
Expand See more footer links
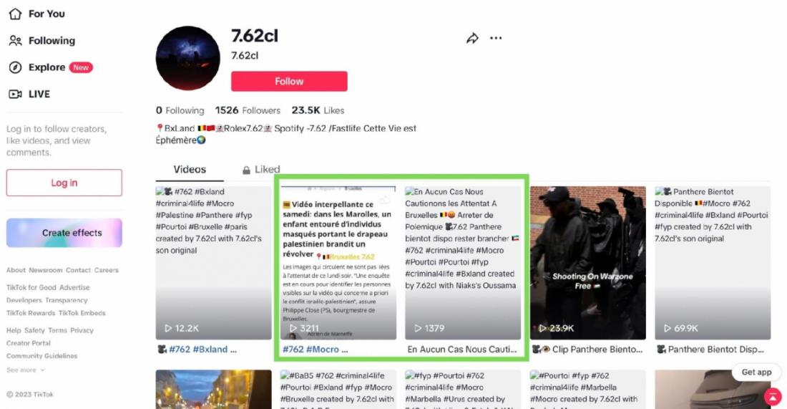tap(25, 370)
